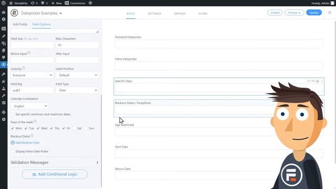The image size is (336, 189).
Task: Enable Display Inline Date Picker checkbox
Action: 13,151
